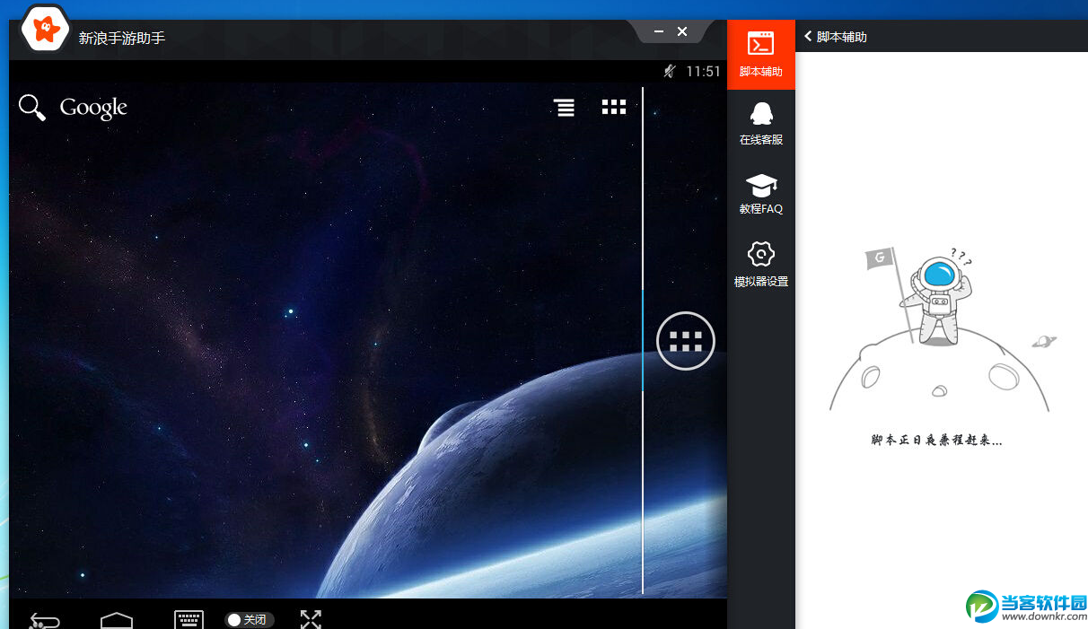The height and width of the screenshot is (629, 1088).
Task: Click the astronaut placeholder illustration
Action: tap(938, 330)
